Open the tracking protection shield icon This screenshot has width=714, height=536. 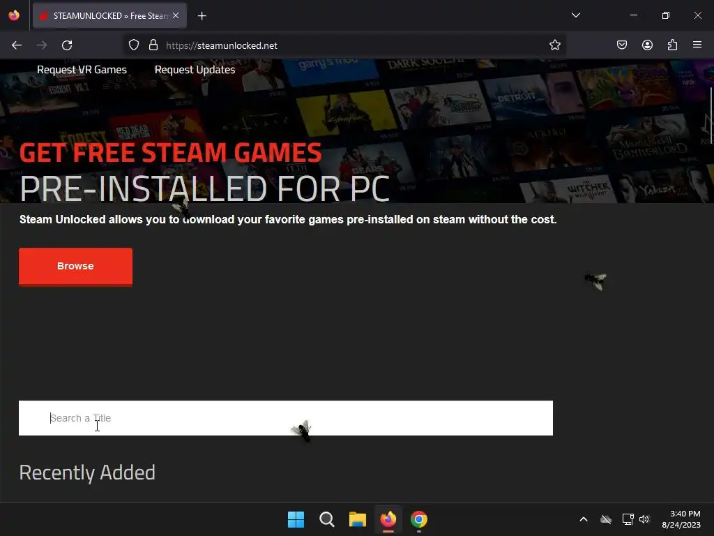[133, 45]
